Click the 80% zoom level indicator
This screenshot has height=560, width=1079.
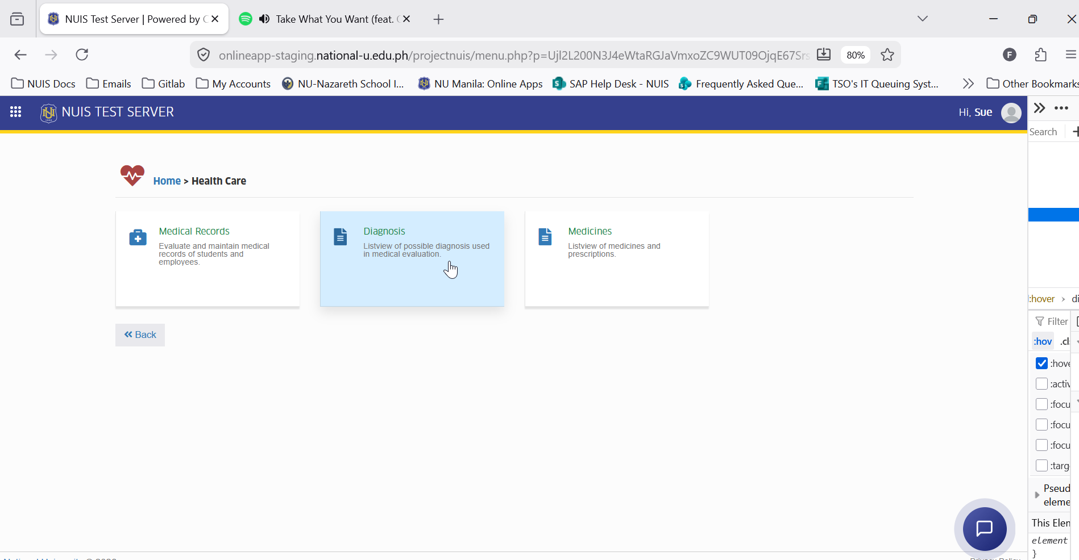pyautogui.click(x=856, y=55)
